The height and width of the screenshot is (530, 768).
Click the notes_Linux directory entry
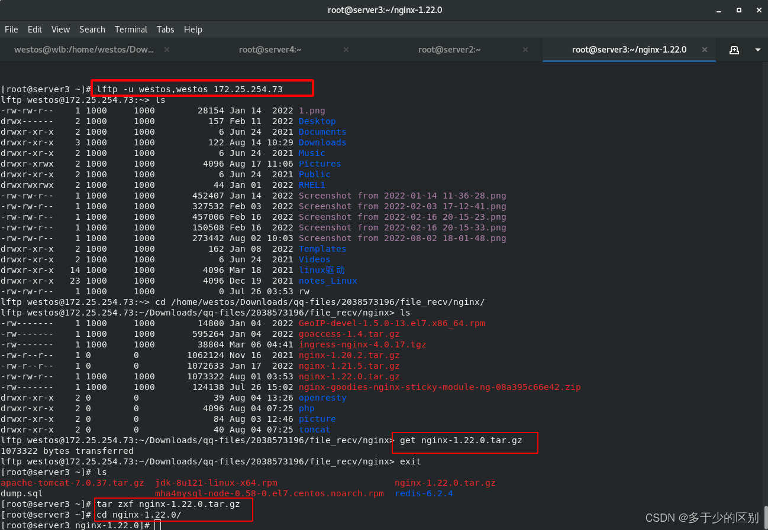328,281
